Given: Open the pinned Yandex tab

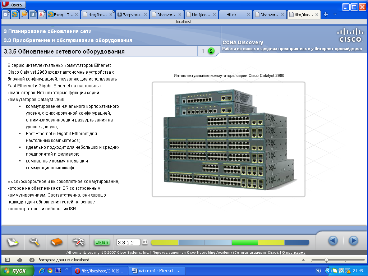Looking at the screenshot, I should (42, 14).
